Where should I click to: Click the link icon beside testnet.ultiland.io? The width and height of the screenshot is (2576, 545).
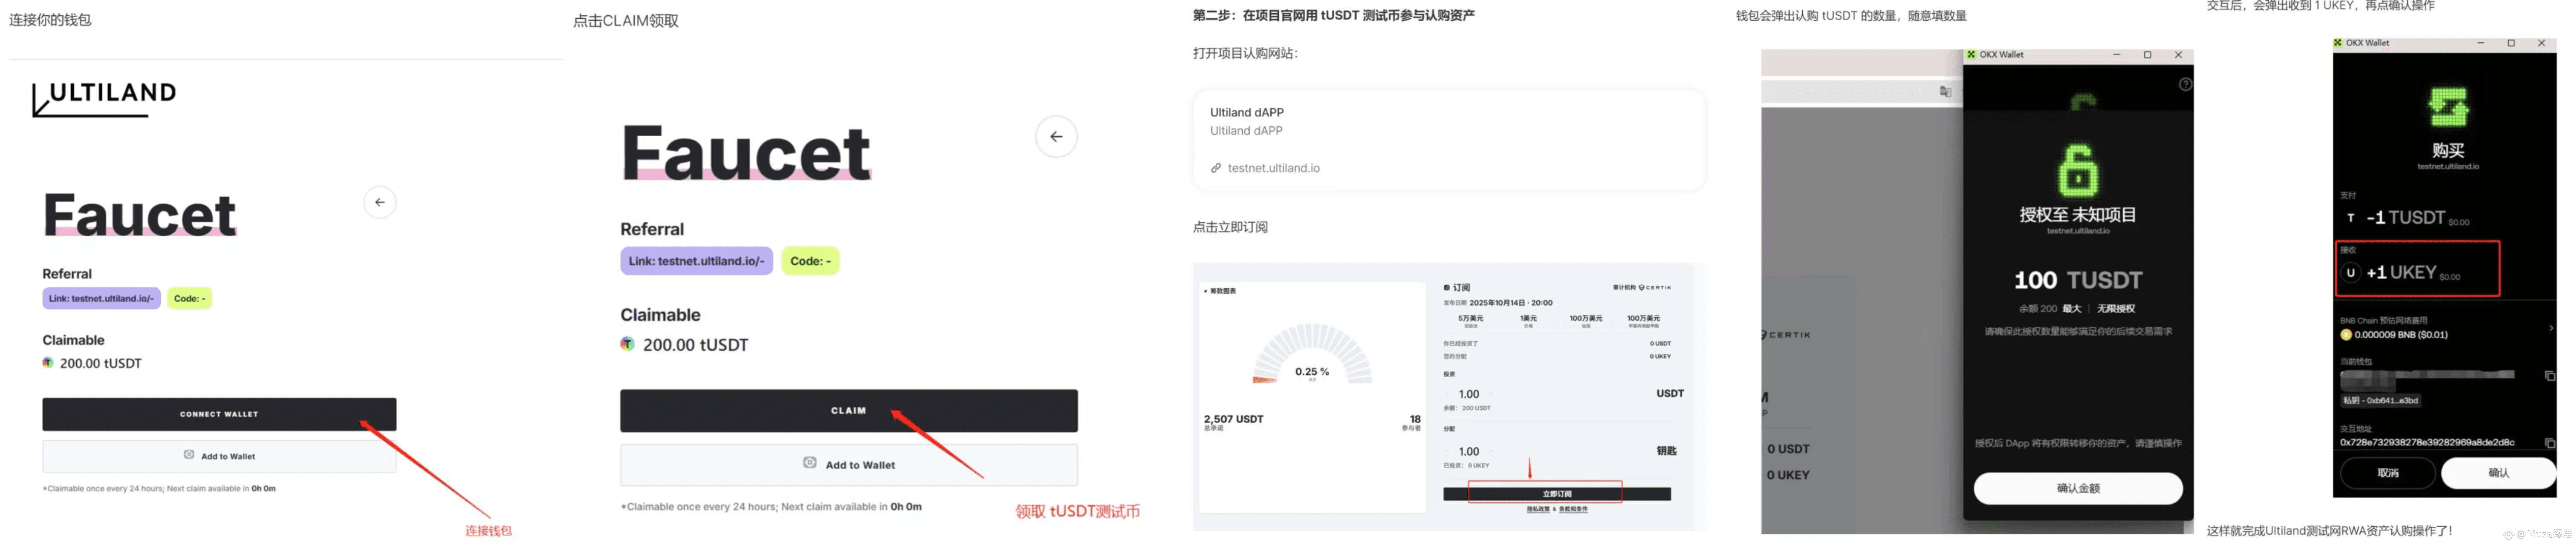(1216, 169)
